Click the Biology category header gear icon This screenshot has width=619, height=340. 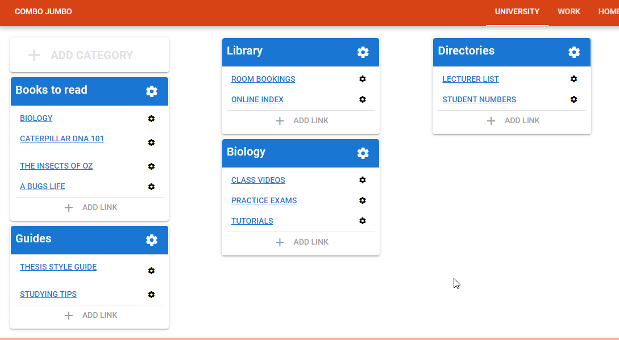[x=363, y=153]
